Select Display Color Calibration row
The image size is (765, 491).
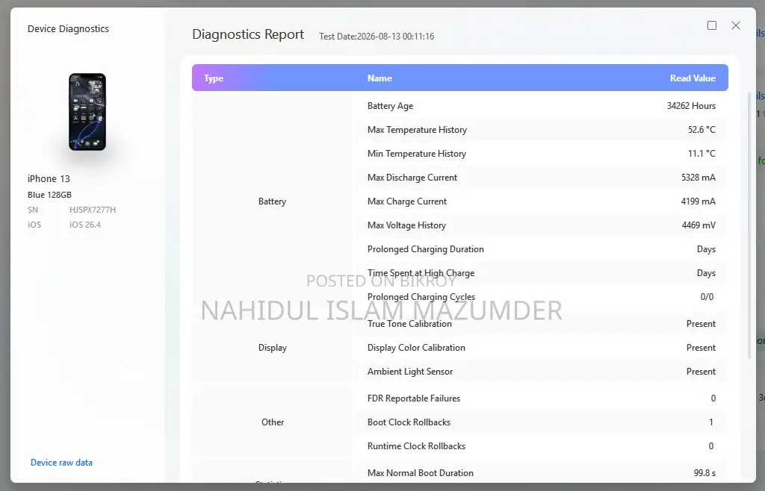click(542, 347)
